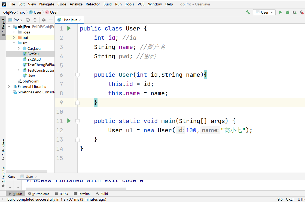Image resolution: width=305 pixels, height=202 pixels.
Task: Start debugging with the bug icon
Action: [x=288, y=12]
